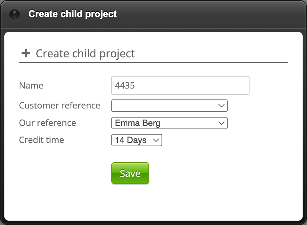
Task: Click the chevron arrow of Customer reference
Action: [222, 106]
